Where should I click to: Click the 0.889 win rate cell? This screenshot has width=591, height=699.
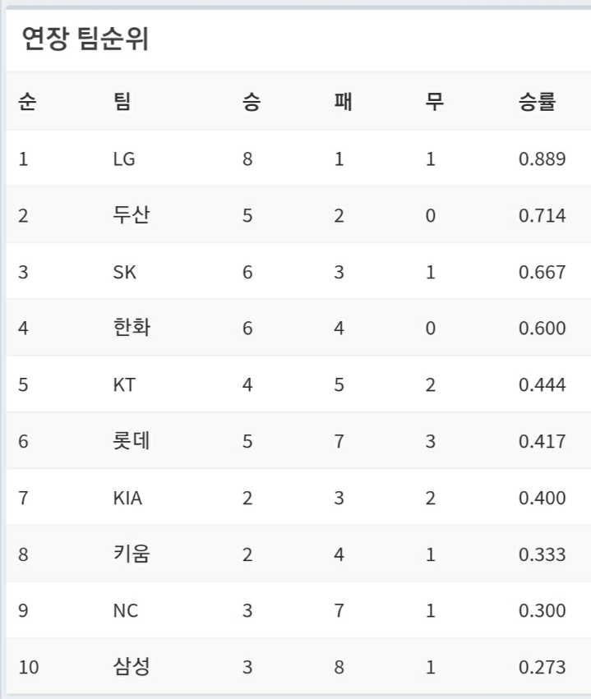pos(543,159)
